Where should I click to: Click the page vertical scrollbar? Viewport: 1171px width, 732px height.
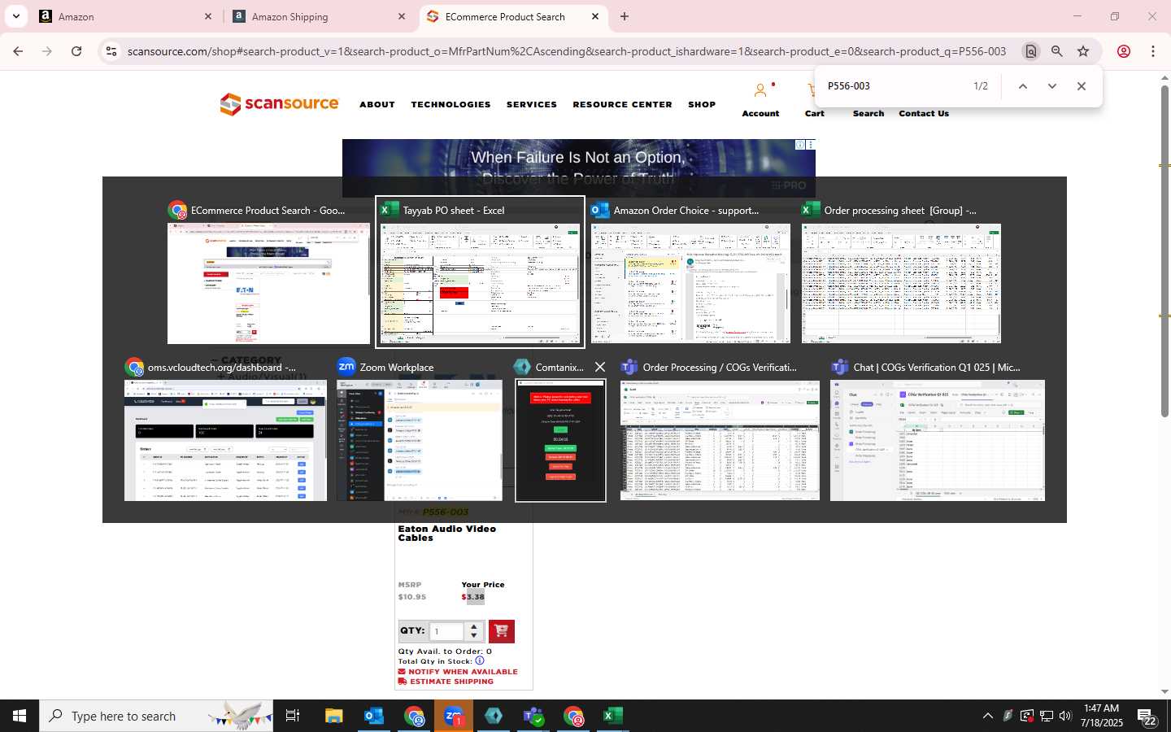1164,252
